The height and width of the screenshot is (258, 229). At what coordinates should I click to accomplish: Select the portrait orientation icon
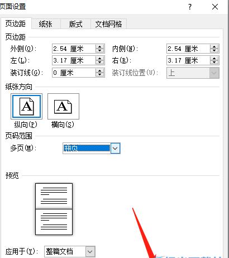[26, 106]
